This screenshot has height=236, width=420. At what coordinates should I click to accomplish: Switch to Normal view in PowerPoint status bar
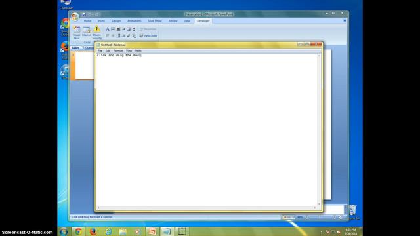[284, 217]
